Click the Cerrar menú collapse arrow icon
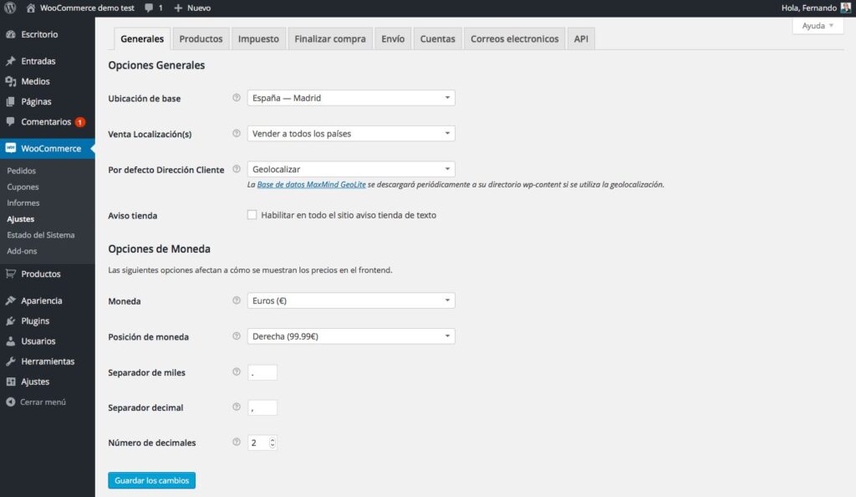856x497 pixels. pos(10,402)
